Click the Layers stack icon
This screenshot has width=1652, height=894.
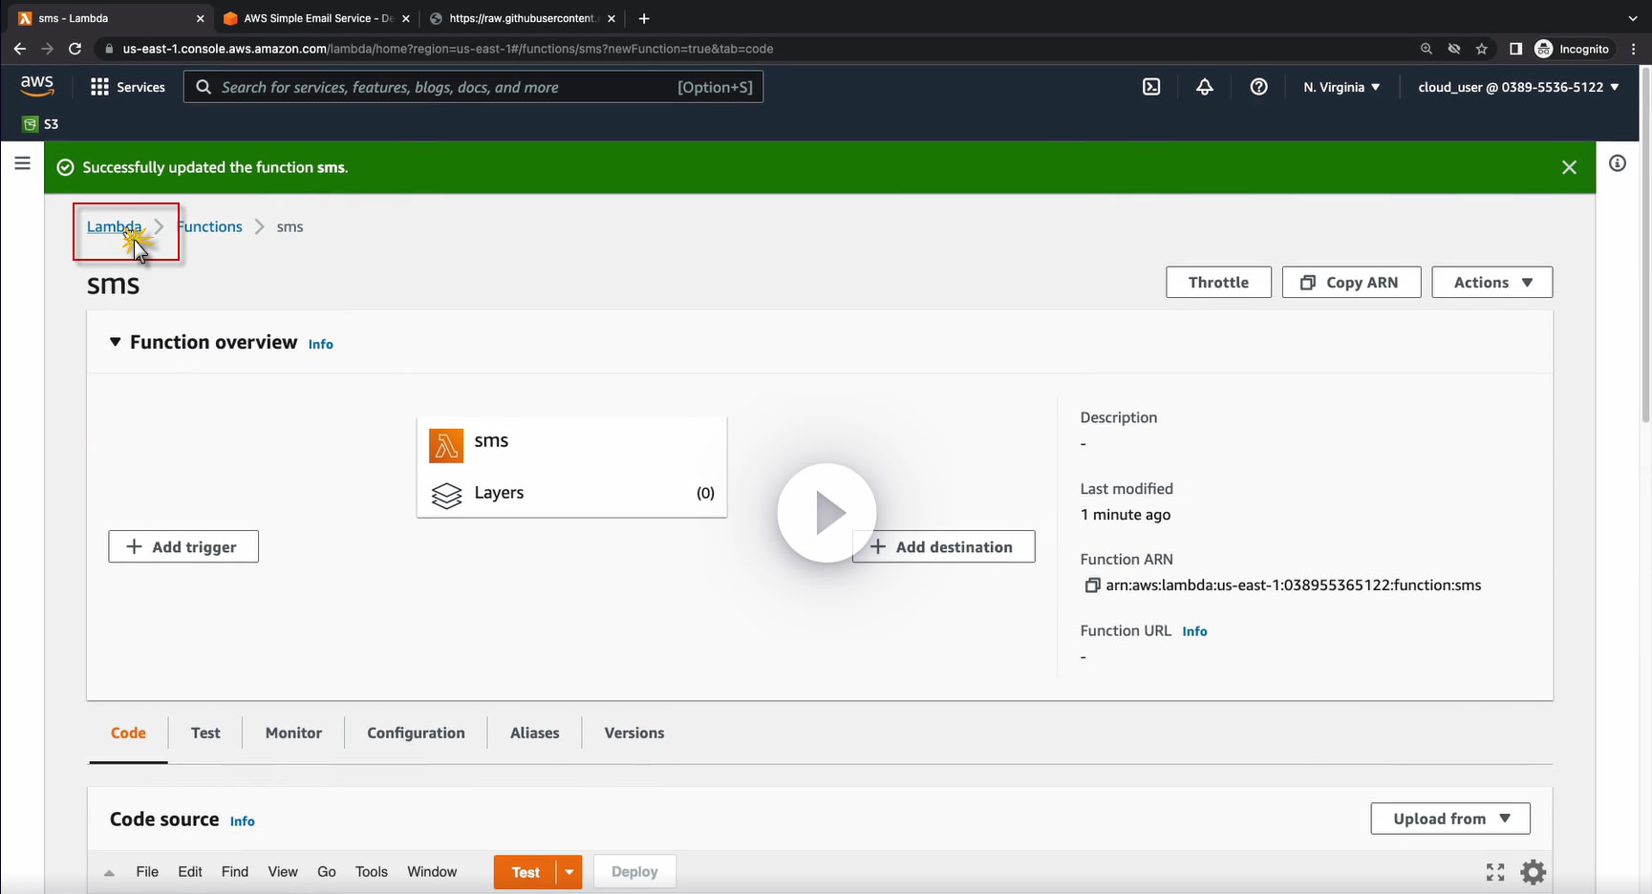coord(446,495)
